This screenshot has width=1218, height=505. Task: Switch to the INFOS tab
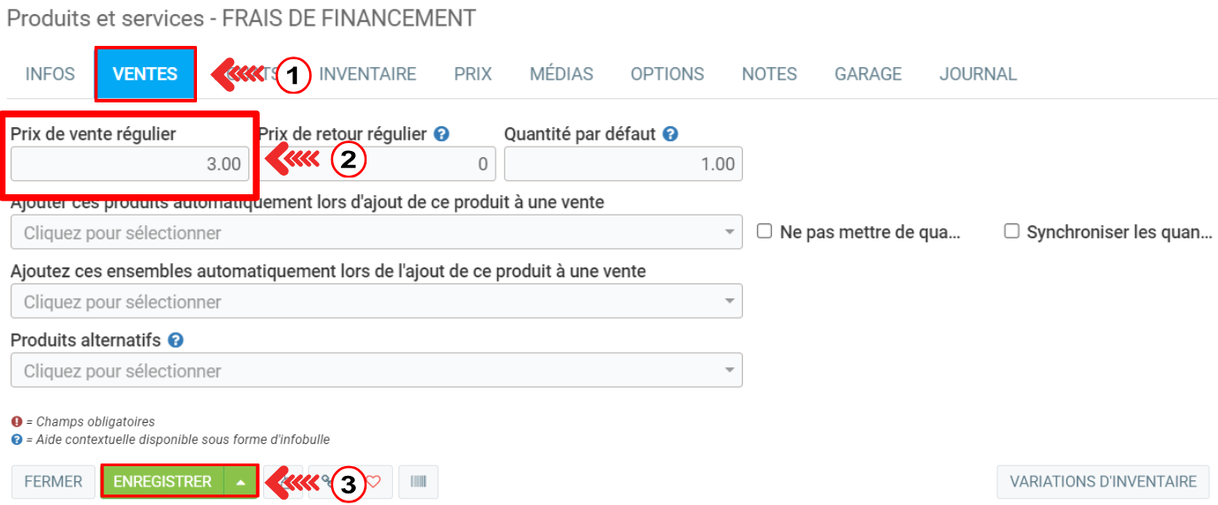click(x=50, y=74)
